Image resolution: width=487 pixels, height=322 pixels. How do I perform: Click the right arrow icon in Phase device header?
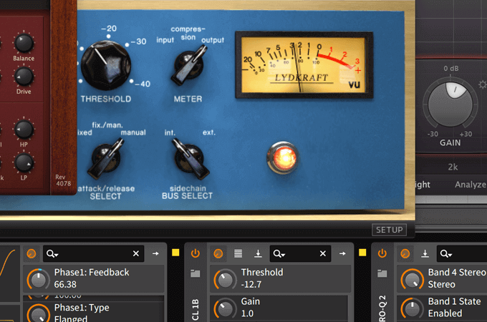(x=155, y=253)
